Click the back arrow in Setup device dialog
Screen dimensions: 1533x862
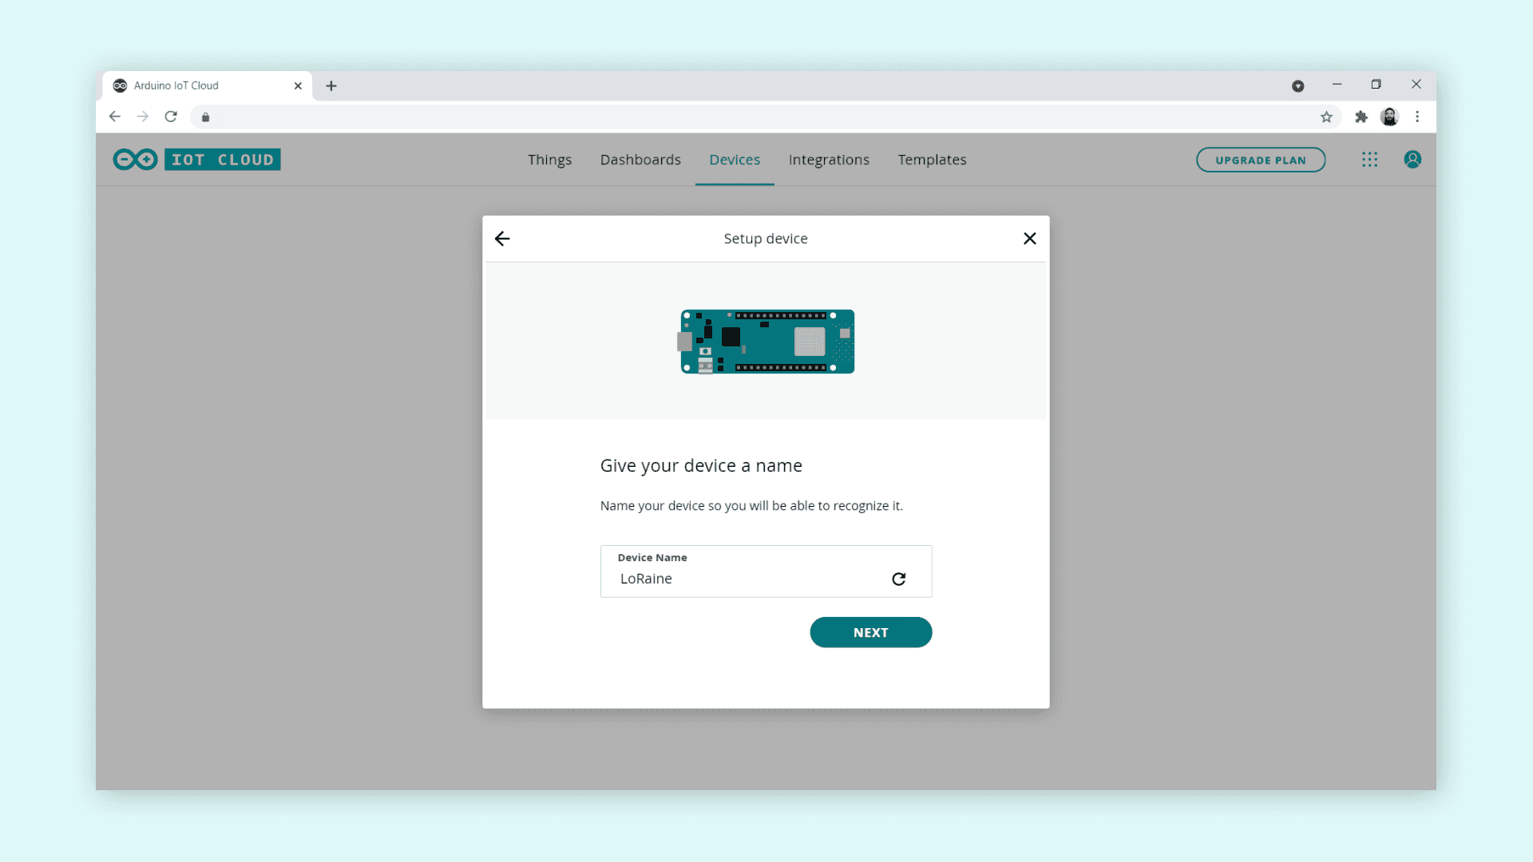[502, 239]
